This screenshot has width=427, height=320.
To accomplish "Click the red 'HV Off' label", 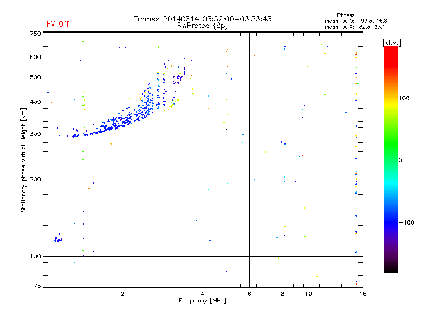I will [x=58, y=24].
